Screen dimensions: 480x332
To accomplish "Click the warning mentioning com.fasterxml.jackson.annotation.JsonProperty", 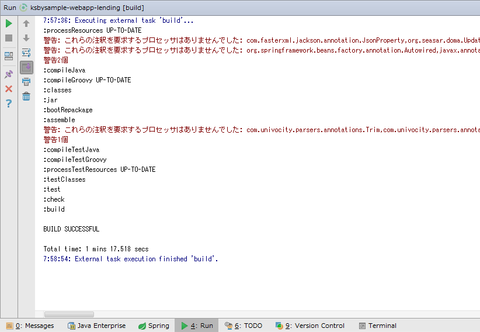I will 262,40.
